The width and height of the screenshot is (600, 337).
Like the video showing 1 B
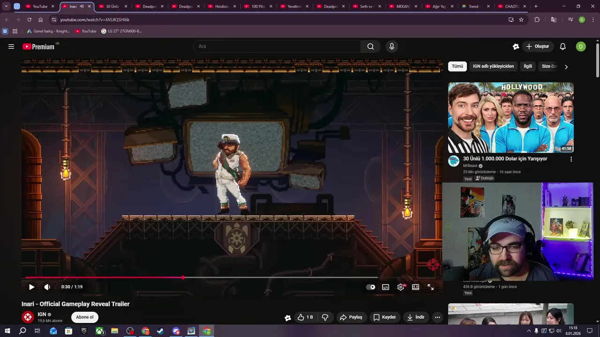(306, 317)
